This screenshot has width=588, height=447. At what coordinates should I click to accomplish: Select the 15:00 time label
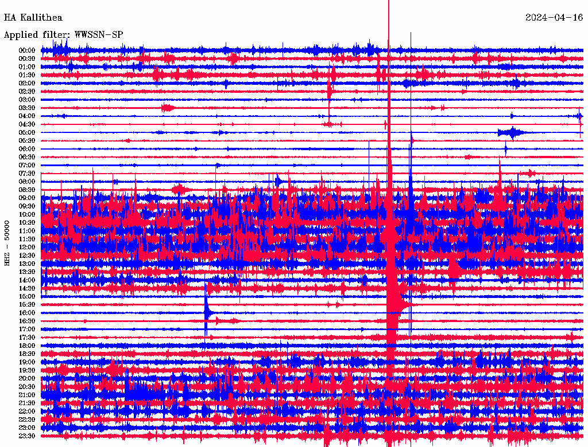[27, 296]
